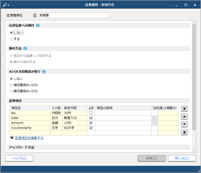Click the 入力型 column header
This screenshot has height=173, width=201.
[x=56, y=108]
